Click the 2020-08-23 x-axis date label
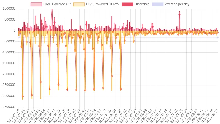The image size is (220, 124). click(x=212, y=116)
